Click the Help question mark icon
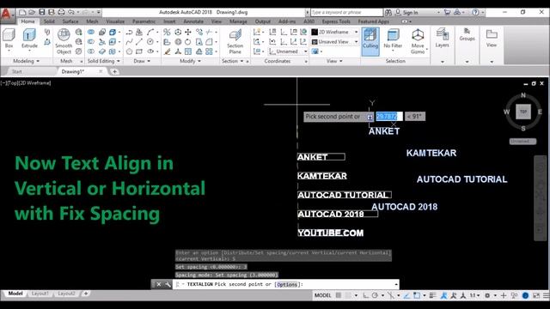 tap(475, 12)
